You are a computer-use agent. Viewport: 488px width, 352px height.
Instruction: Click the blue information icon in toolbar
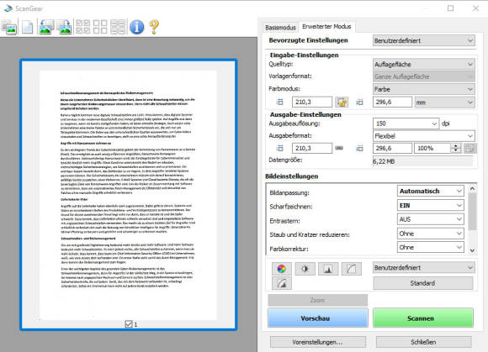point(136,27)
